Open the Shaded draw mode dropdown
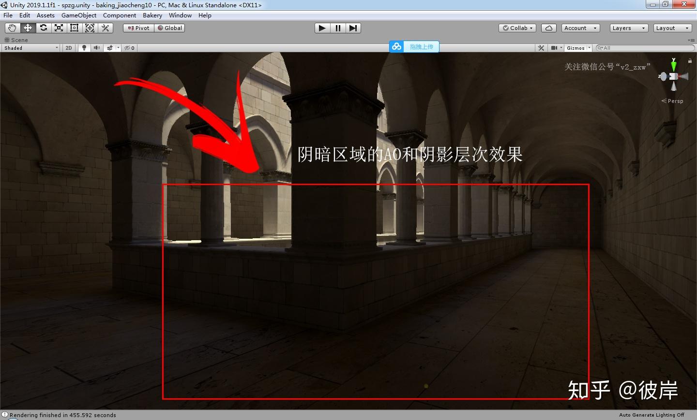Screen dimensions: 697x420 coord(31,48)
